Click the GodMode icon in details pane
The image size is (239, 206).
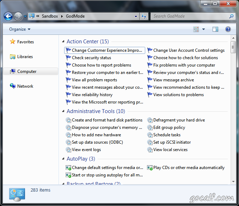coord(17,195)
